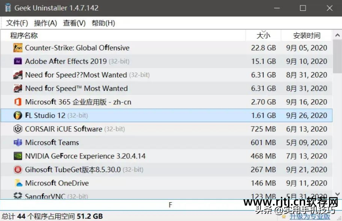342x221 pixels.
Task: Select FL Studio 12 entry name
Action: (45, 116)
